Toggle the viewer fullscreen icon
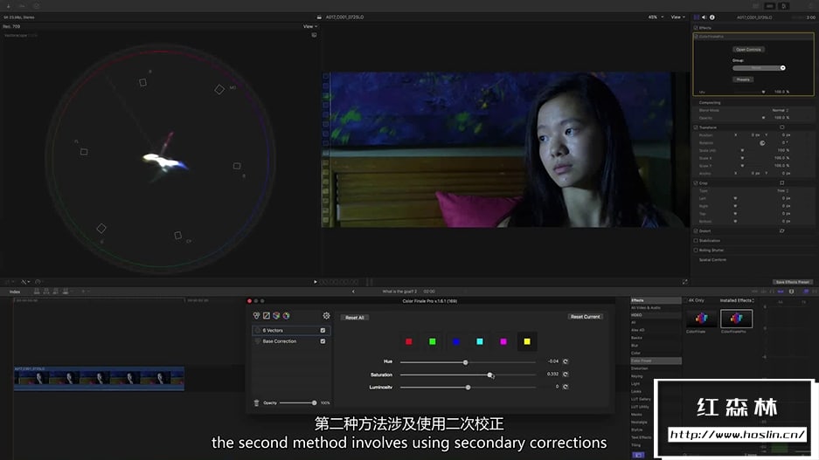819x460 pixels. 684,282
